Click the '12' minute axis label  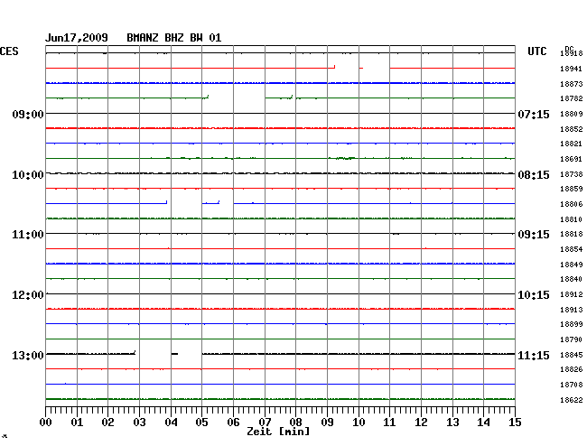(x=421, y=423)
